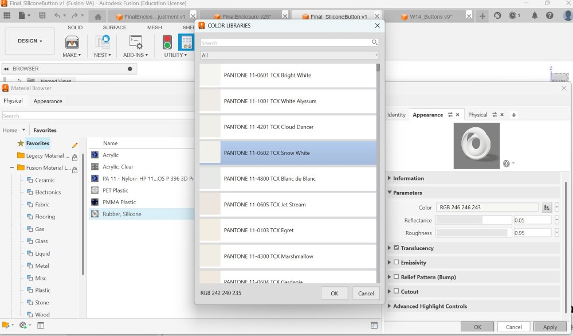Open the File menu icon
Screen dimensions: 573x336
pos(22,15)
